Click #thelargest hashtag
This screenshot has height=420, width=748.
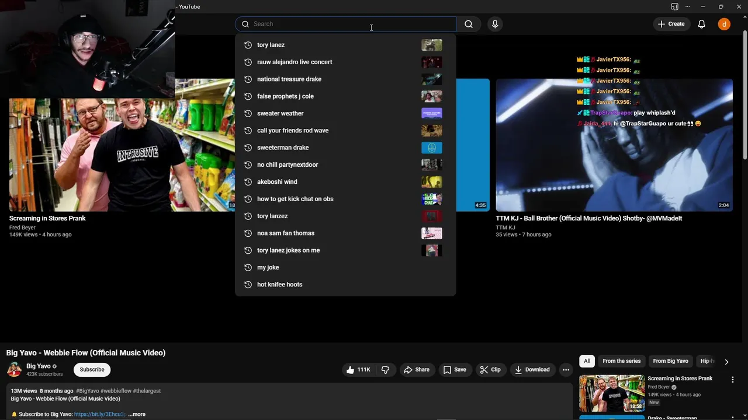[x=147, y=391]
